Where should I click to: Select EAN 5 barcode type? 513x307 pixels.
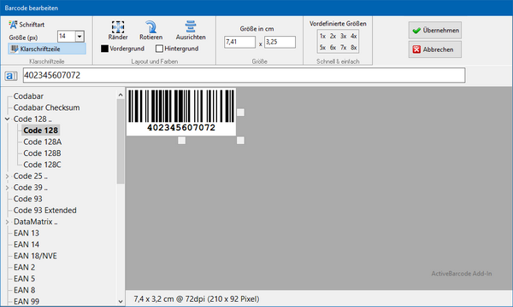point(24,279)
